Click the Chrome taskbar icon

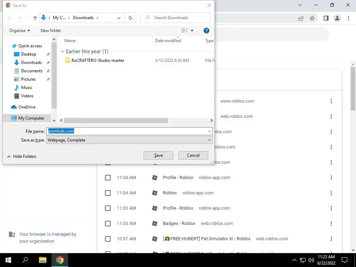[x=60, y=260]
